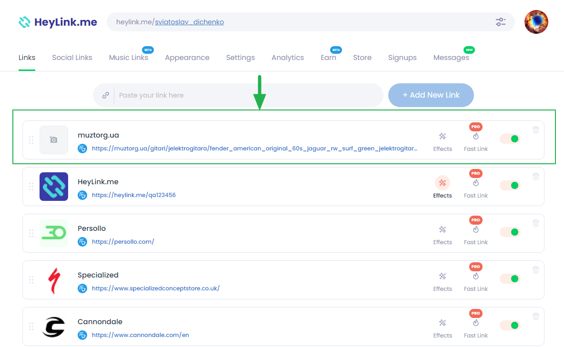The image size is (564, 347).
Task: Open the user profile avatar
Action: coord(536,22)
